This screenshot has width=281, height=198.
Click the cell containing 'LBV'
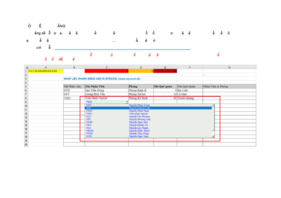[74, 94]
